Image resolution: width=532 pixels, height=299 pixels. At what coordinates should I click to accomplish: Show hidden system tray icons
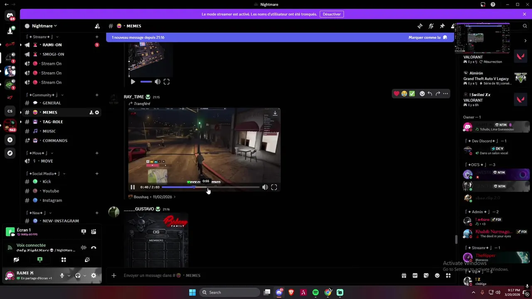coord(474,292)
